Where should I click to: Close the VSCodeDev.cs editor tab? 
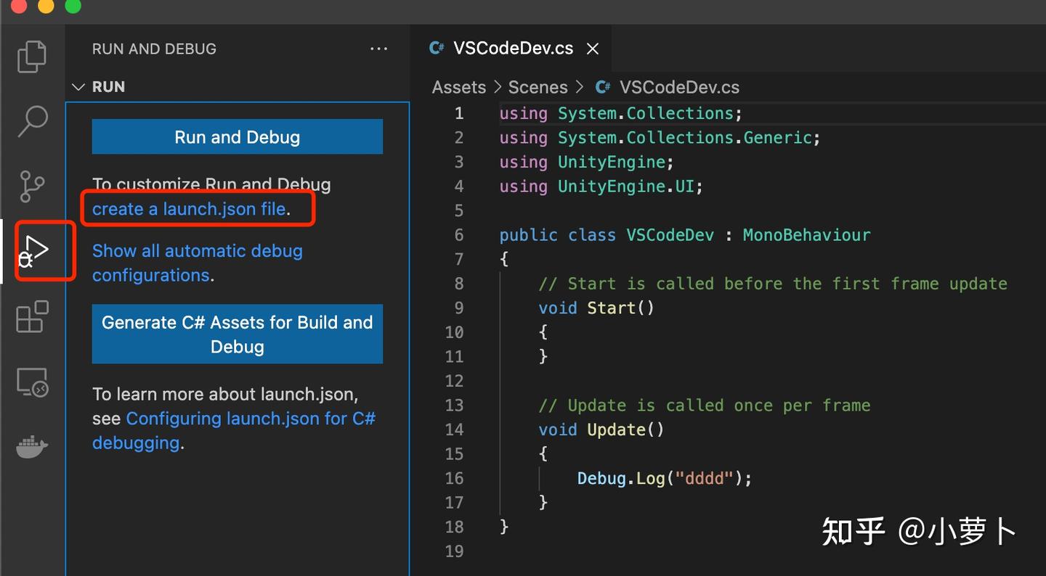[592, 48]
